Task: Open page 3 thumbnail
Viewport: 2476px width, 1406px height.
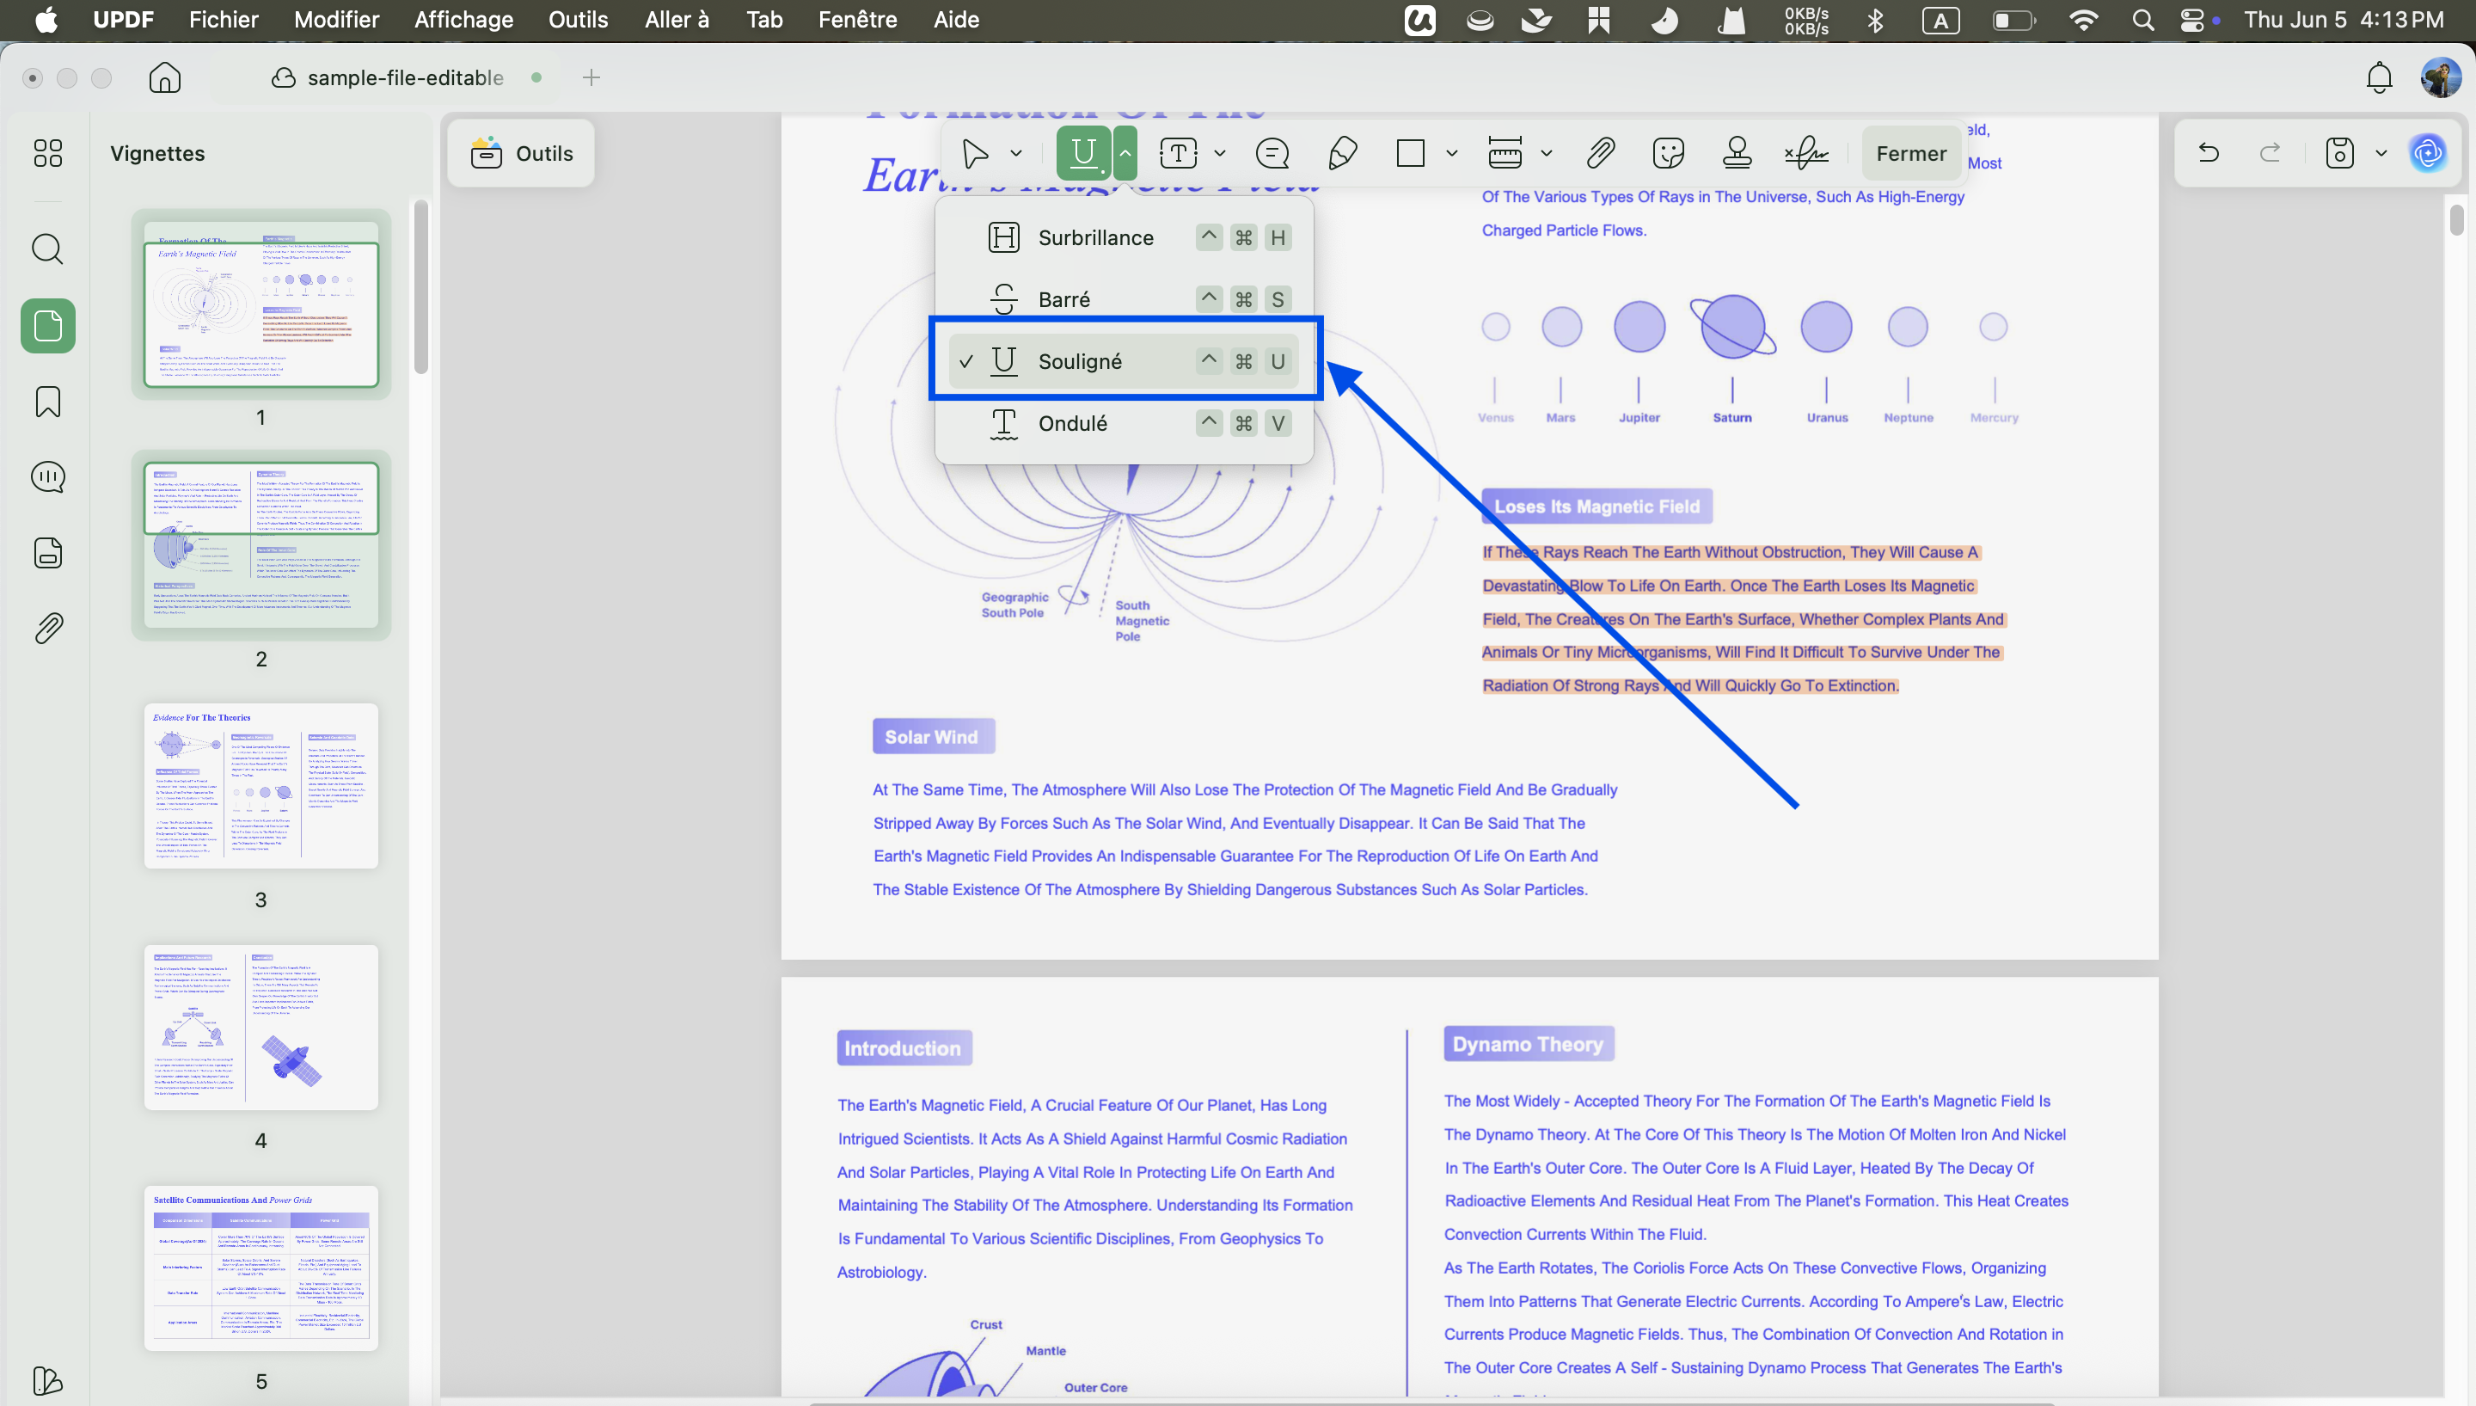Action: click(x=260, y=785)
